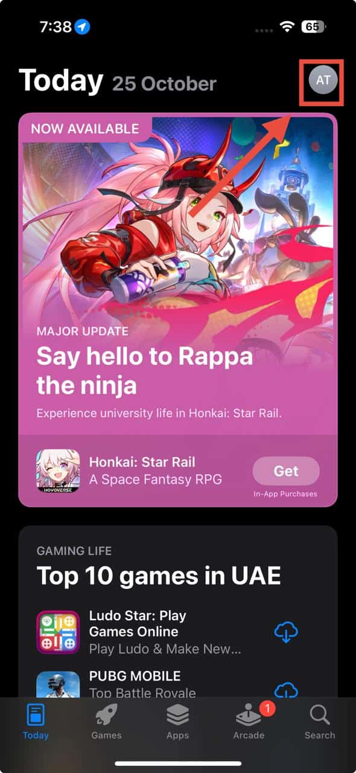Image resolution: width=356 pixels, height=773 pixels.
Task: Tap the PUBG MOBILE title text
Action: point(135,676)
